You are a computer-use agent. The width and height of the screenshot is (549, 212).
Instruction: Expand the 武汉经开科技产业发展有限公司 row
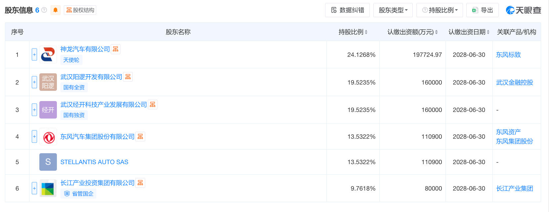coord(34,110)
